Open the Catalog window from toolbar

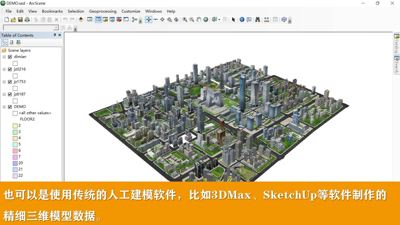pyautogui.click(x=105, y=19)
